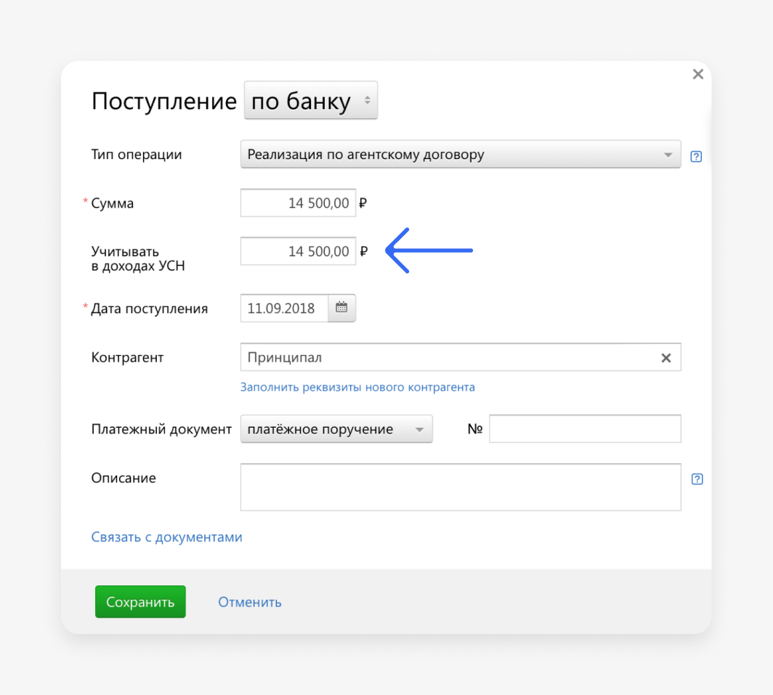Click the Дата поступления date field
The image size is (773, 695).
284,308
